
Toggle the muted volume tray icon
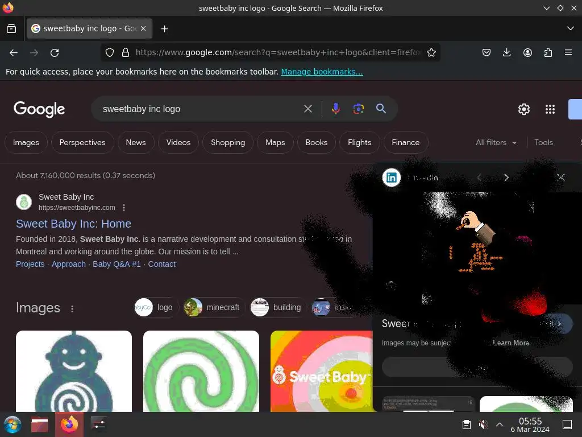(x=483, y=424)
